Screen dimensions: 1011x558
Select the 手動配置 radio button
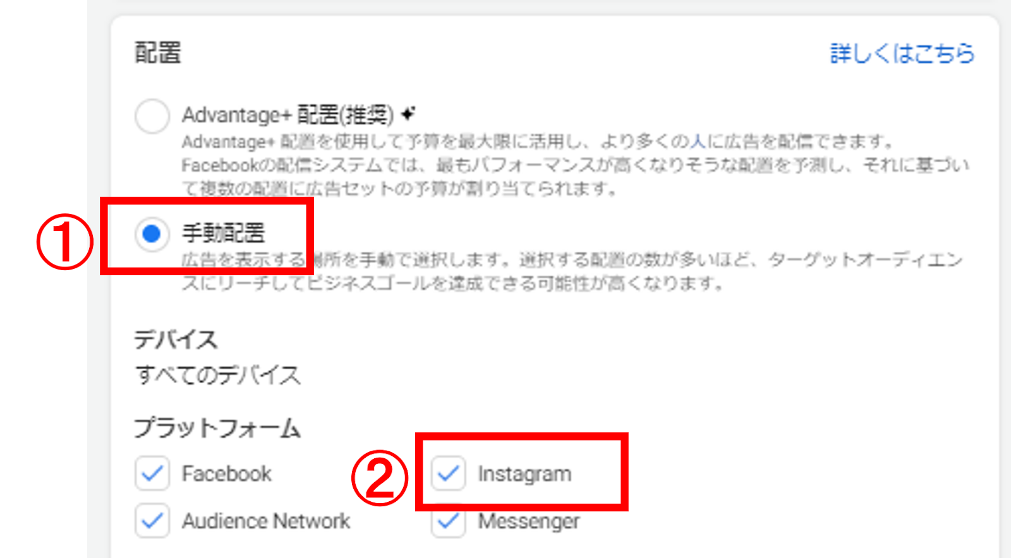tap(152, 234)
